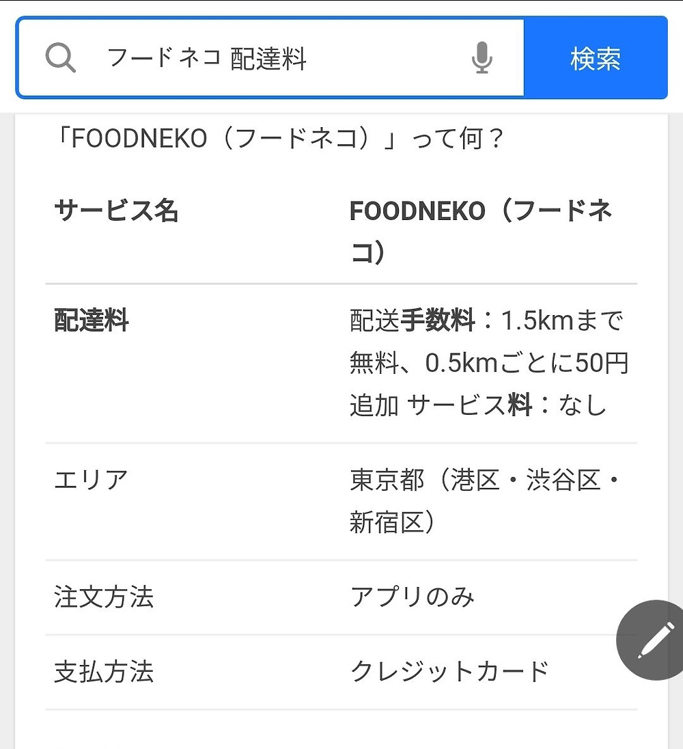Viewport: 683px width, 749px height.
Task: Click the heading 「FOODNEKO（フードネコ）」って何？
Action: point(279,139)
